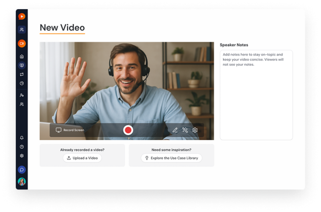This screenshot has width=321, height=212.
Task: Click the 'Speaker Notes' label
Action: coord(234,45)
